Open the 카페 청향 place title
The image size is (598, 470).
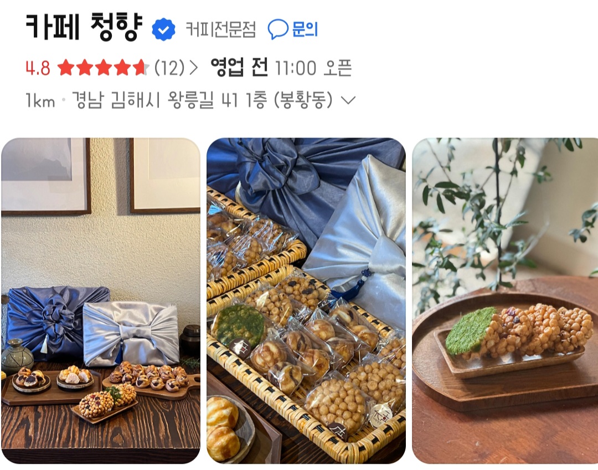click(84, 27)
